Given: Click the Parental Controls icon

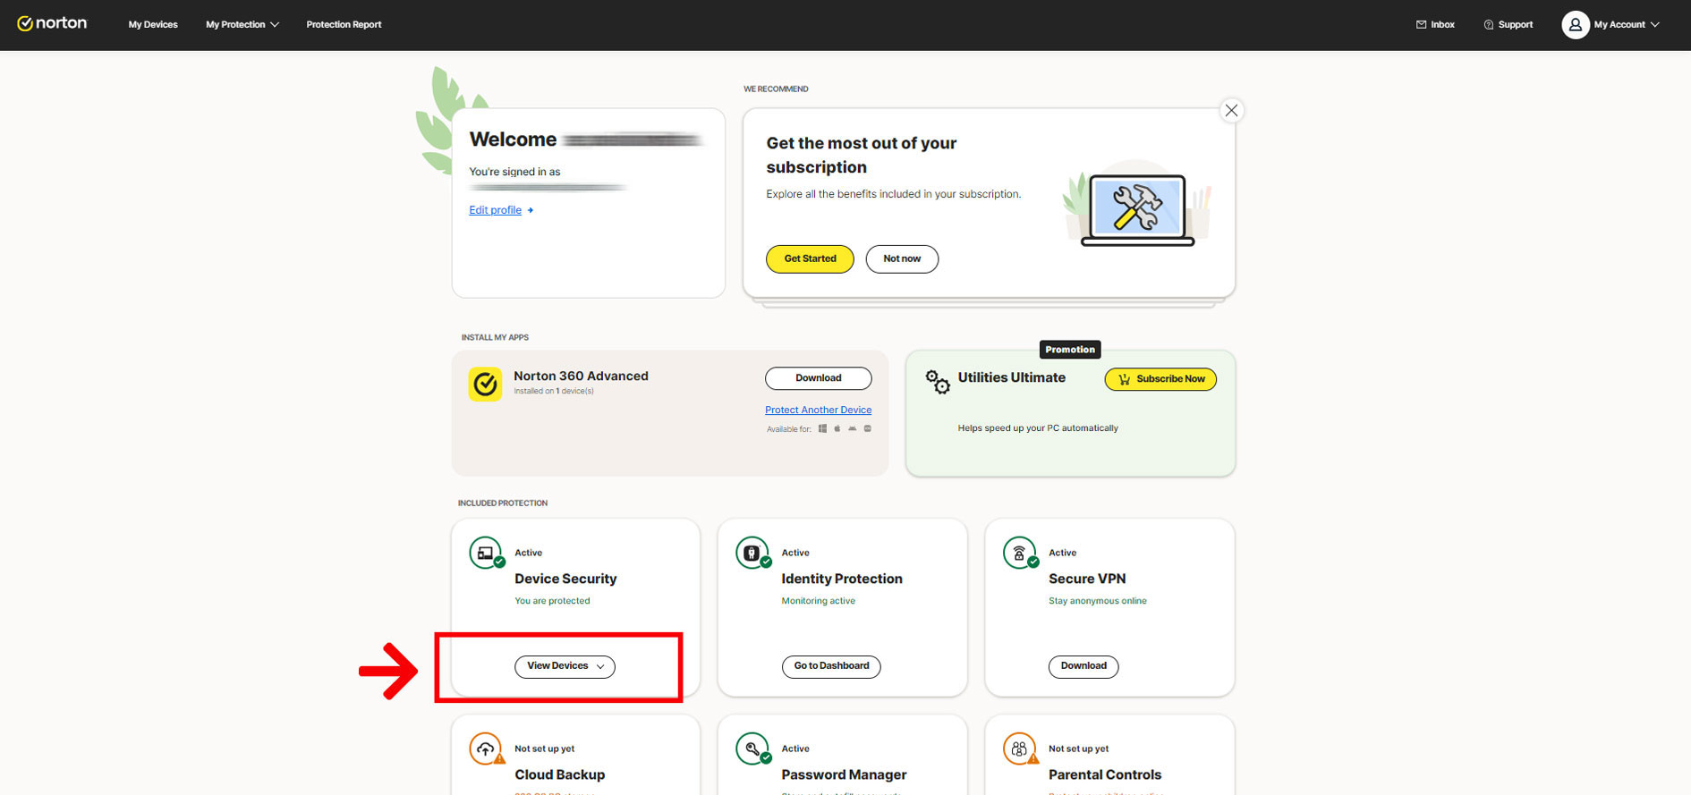Looking at the screenshot, I should (1019, 749).
